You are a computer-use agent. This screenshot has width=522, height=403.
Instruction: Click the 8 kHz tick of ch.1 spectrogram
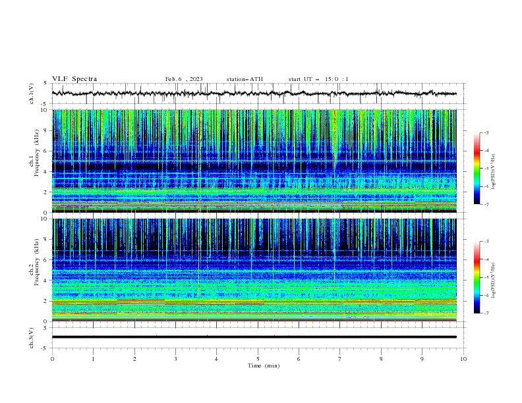[x=47, y=130]
